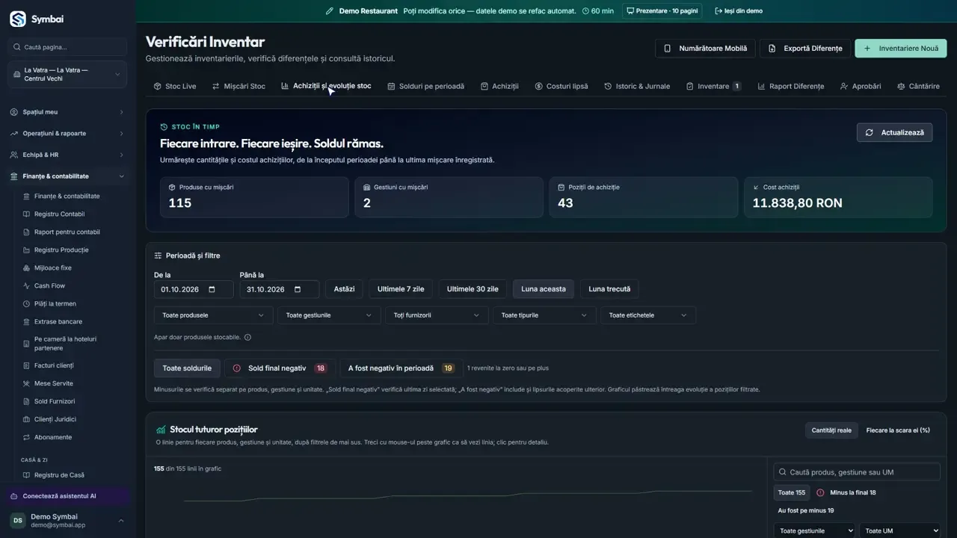This screenshot has width=957, height=538.
Task: Click the Registru Contabil sidebar icon
Action: 27,214
